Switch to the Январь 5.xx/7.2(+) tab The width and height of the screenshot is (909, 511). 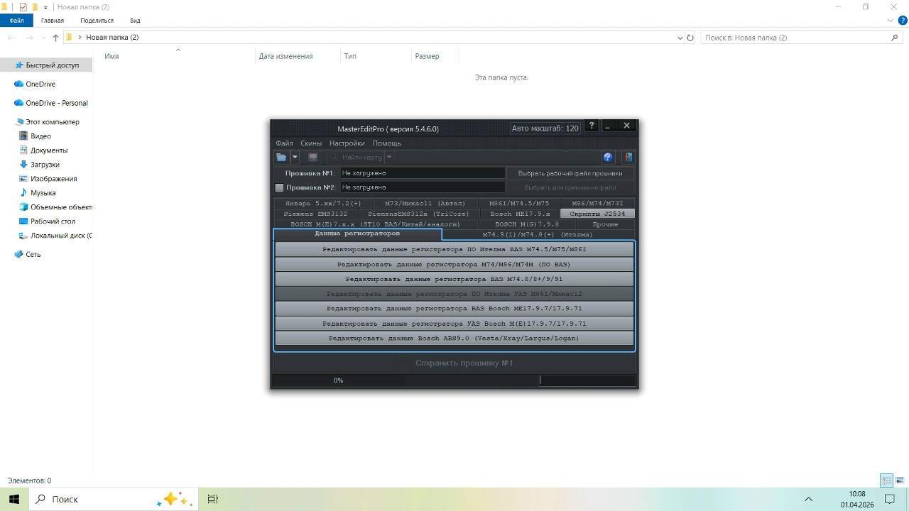[x=323, y=204]
